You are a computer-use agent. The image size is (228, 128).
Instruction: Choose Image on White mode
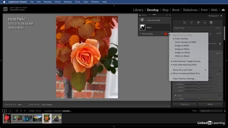(182, 53)
